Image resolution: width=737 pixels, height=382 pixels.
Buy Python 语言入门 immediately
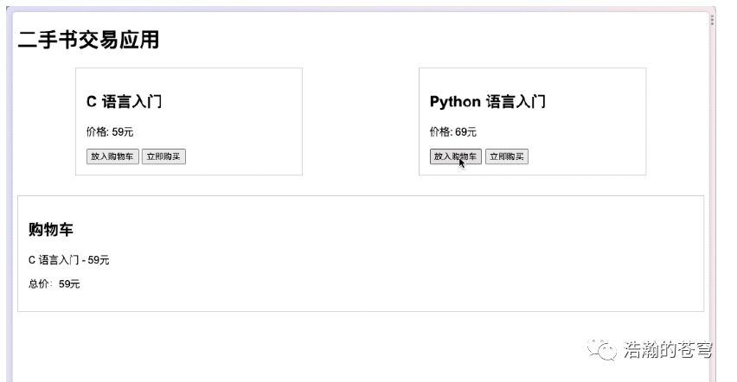coord(506,156)
